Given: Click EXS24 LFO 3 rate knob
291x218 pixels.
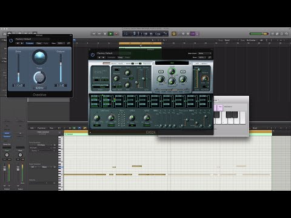Looking at the screenshot, I should [147, 117].
